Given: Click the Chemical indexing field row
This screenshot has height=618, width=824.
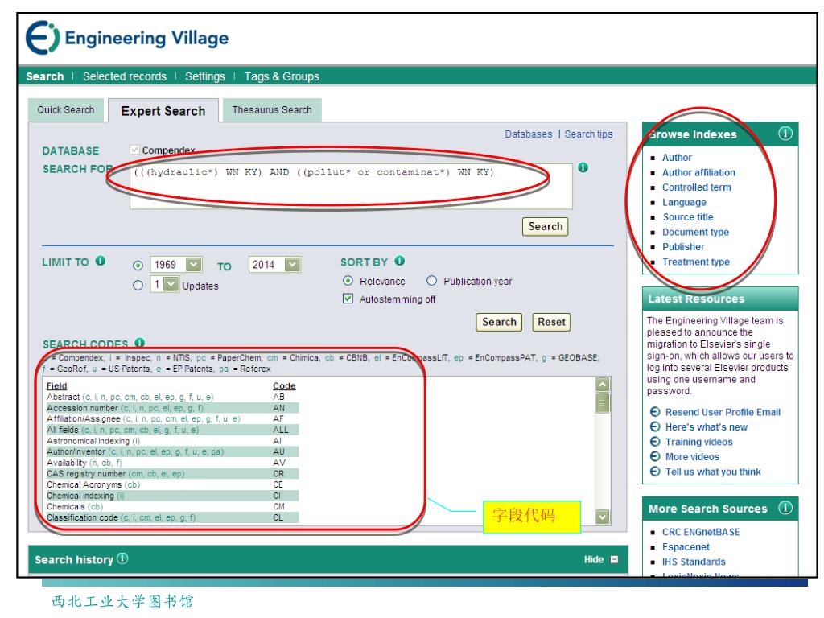Looking at the screenshot, I should (x=172, y=496).
